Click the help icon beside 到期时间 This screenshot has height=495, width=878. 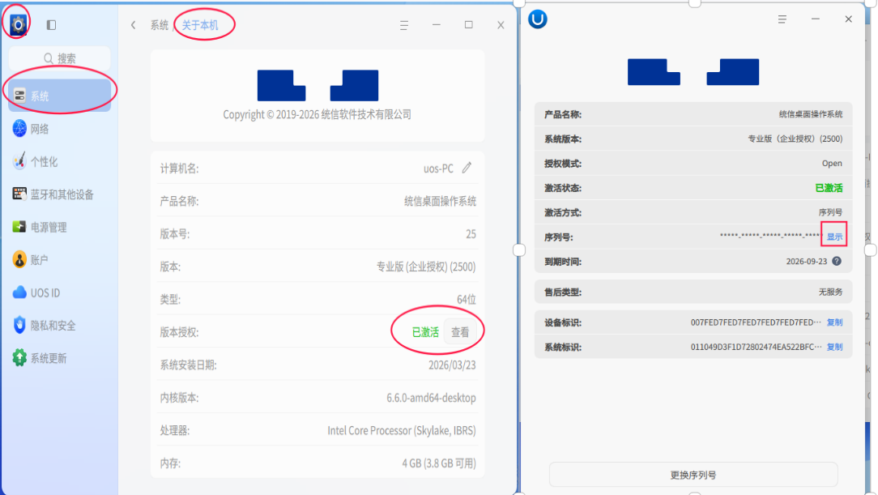pyautogui.click(x=837, y=261)
